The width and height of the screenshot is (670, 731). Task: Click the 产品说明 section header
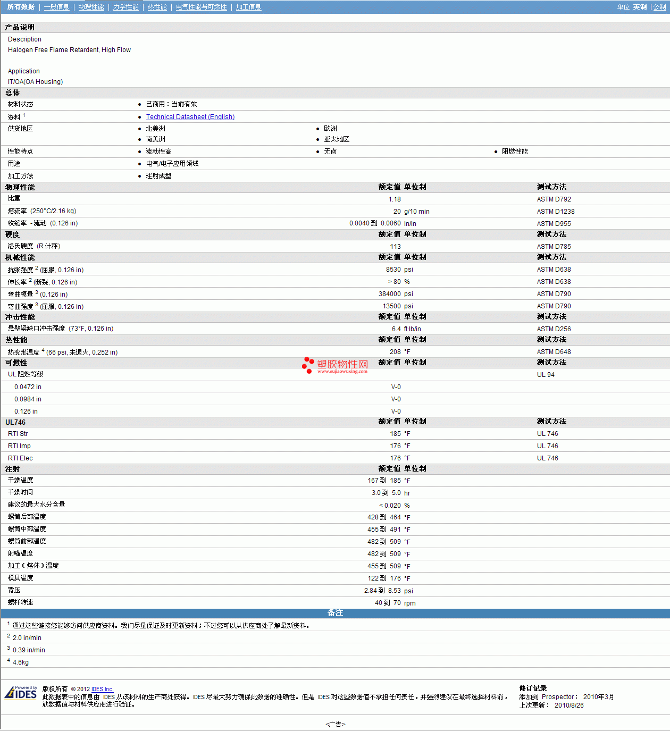click(20, 28)
